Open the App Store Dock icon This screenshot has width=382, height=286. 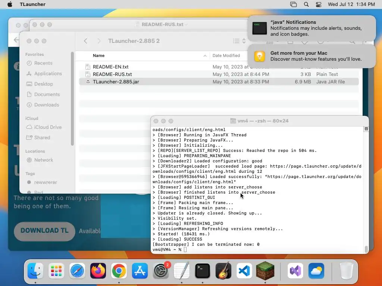pyautogui.click(x=140, y=271)
